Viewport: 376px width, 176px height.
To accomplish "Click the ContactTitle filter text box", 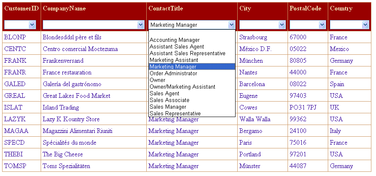I will click(x=189, y=25).
